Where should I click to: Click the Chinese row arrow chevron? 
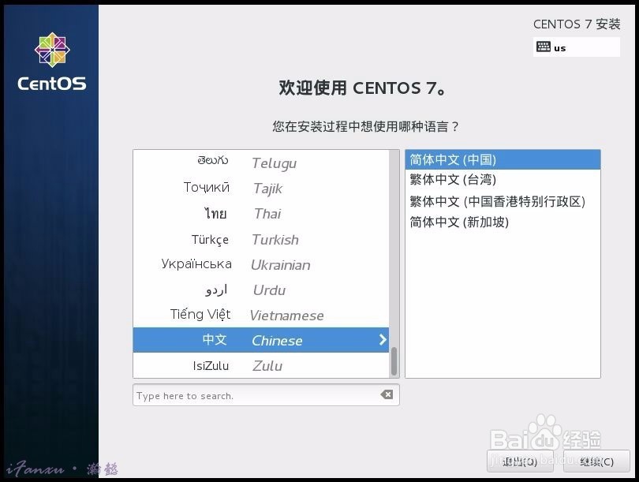point(383,340)
